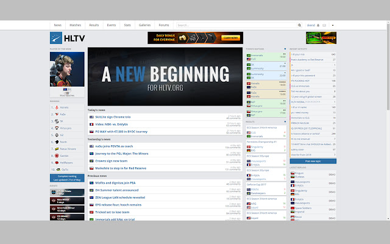Open the Americas Minor event card
Screen dimensions: 390x244
point(67,209)
